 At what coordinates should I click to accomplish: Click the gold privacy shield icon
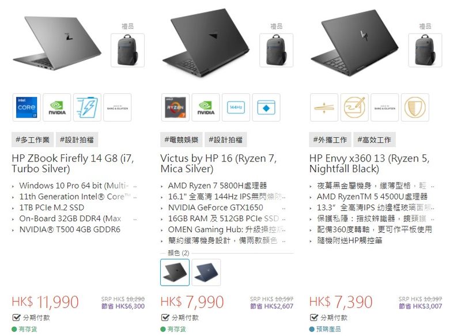415,107
